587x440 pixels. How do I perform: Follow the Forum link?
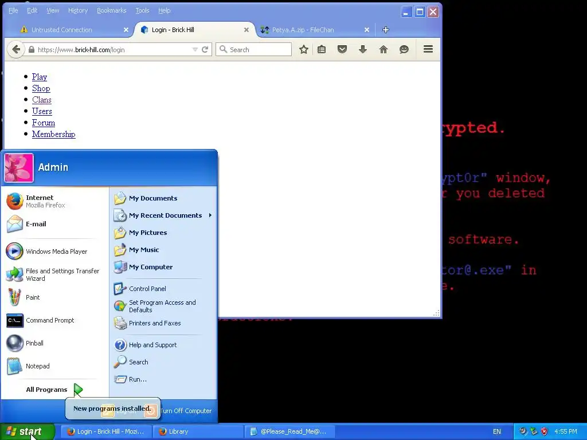(44, 123)
